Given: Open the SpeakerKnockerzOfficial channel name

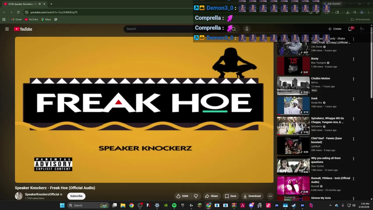Looking at the screenshot, I should (42, 194).
